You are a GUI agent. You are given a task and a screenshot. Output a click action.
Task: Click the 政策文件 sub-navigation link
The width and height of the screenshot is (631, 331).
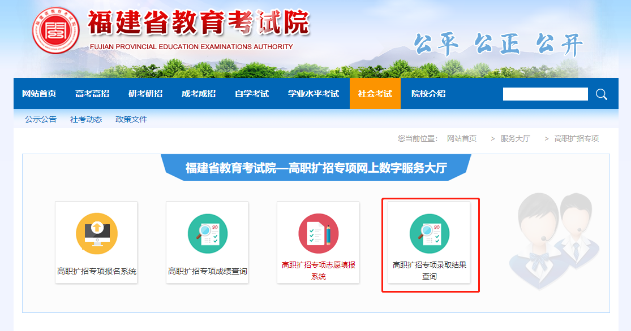tap(131, 119)
